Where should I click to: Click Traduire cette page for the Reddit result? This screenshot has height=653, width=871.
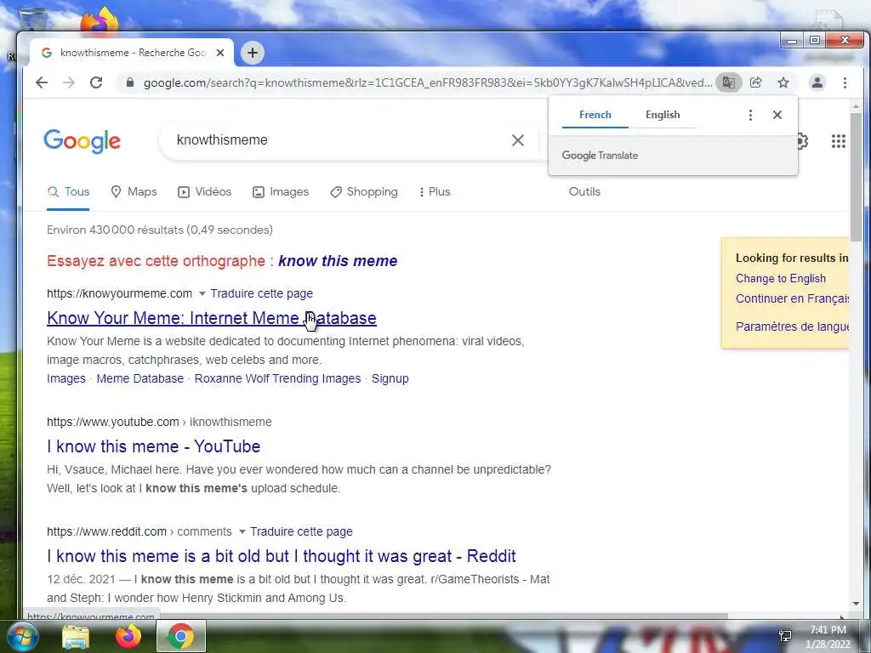coord(301,532)
